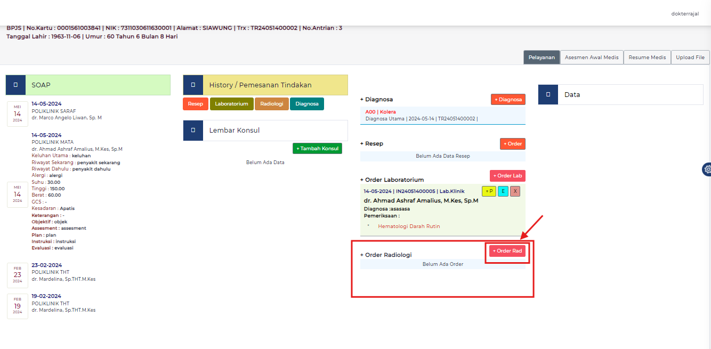Go to the Pelayanan tab
Screen dimensions: 711x349
pyautogui.click(x=542, y=58)
